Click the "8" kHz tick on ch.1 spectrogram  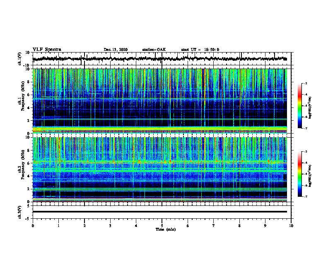(29, 82)
